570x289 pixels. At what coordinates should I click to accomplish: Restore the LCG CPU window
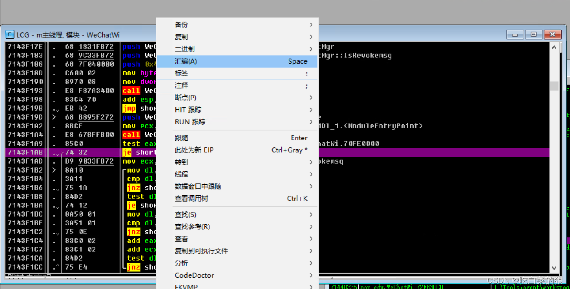[534, 34]
